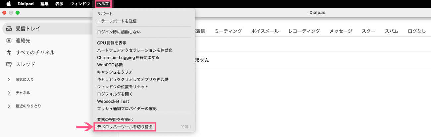
Task: Select WebRTC 診断 menu entry
Action: pyautogui.click(x=144, y=65)
